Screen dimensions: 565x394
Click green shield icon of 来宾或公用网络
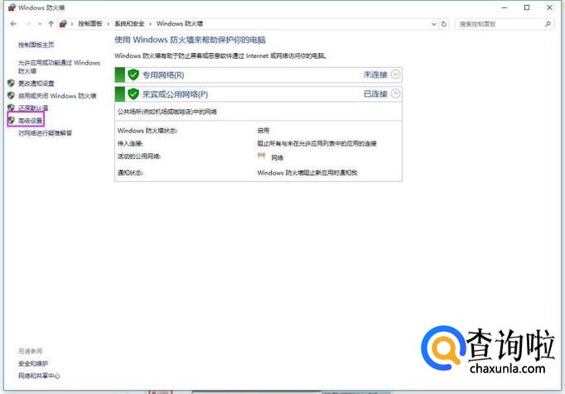pyautogui.click(x=133, y=94)
